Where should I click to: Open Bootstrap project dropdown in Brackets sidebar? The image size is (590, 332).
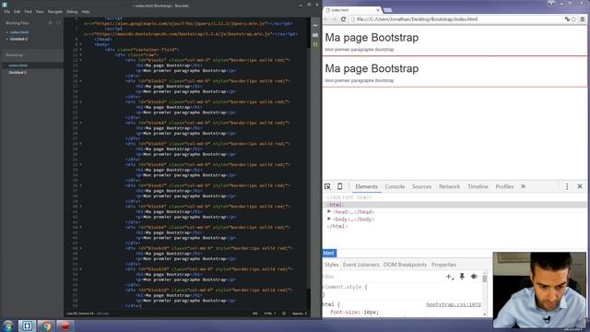tap(16, 55)
